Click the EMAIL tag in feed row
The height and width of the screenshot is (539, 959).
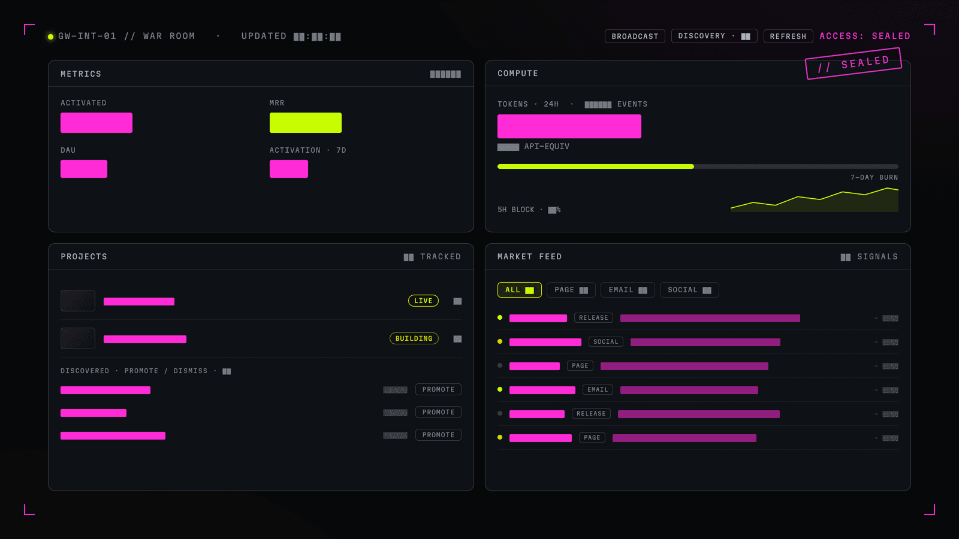[598, 390]
